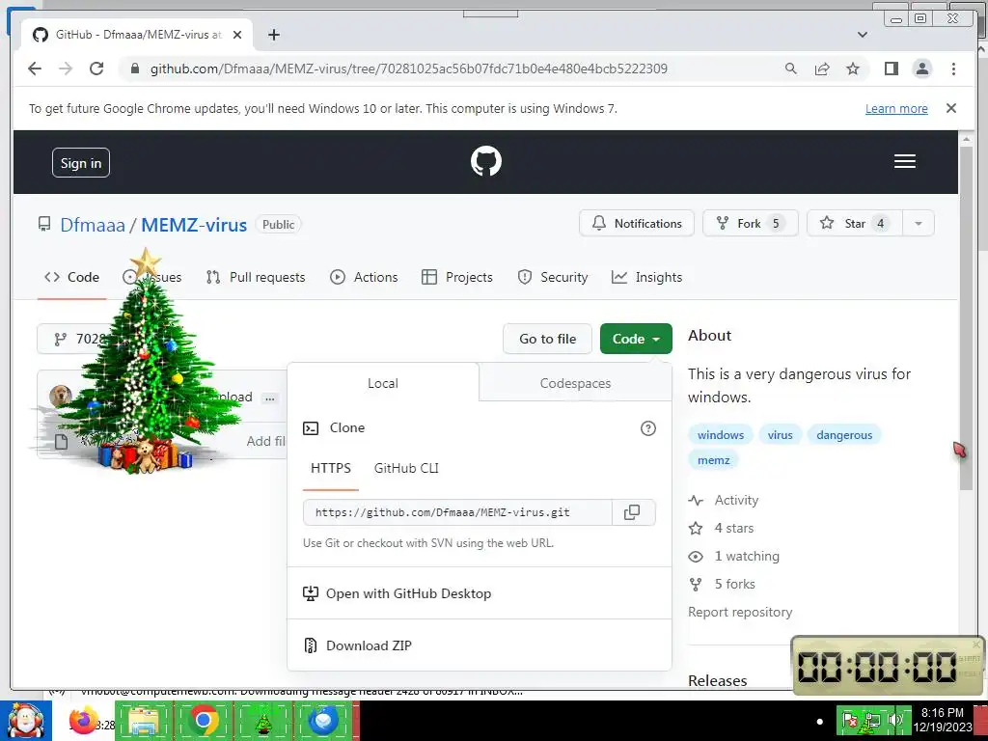Viewport: 988px width, 741px height.
Task: Reload the page with the refresh icon
Action: coord(96,69)
